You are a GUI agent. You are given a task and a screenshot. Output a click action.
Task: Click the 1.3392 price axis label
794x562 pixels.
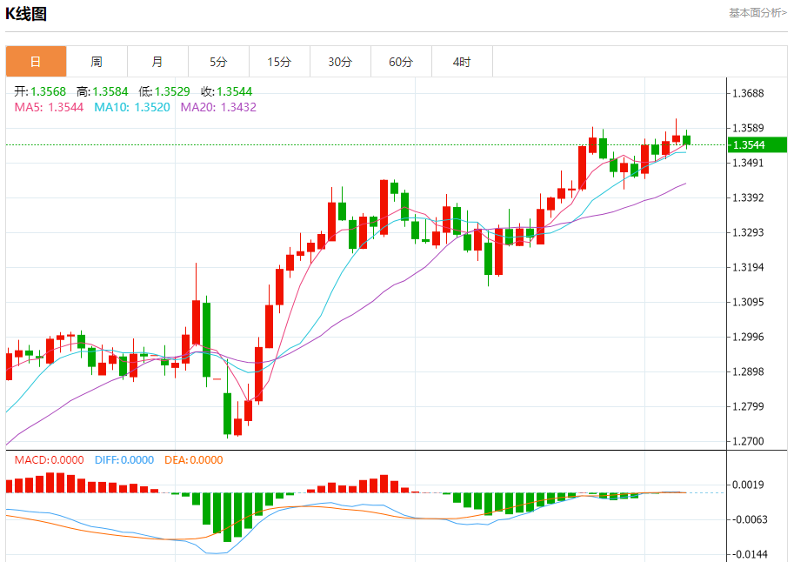tap(749, 197)
